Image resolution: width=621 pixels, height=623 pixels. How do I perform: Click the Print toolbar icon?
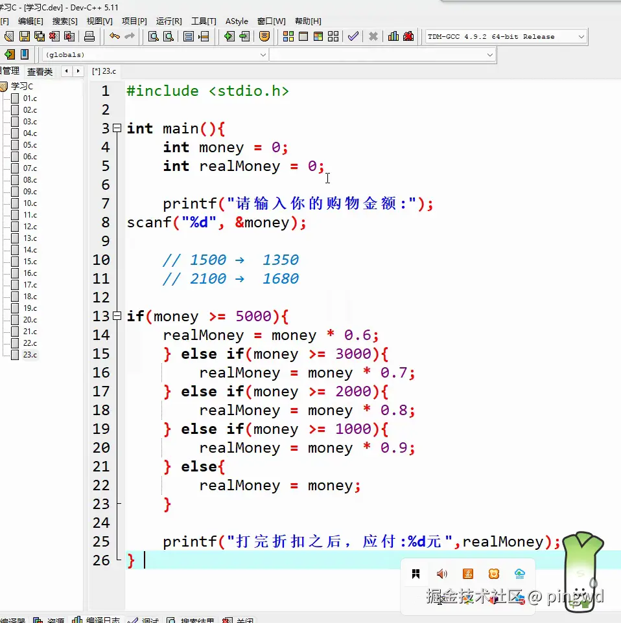(89, 36)
